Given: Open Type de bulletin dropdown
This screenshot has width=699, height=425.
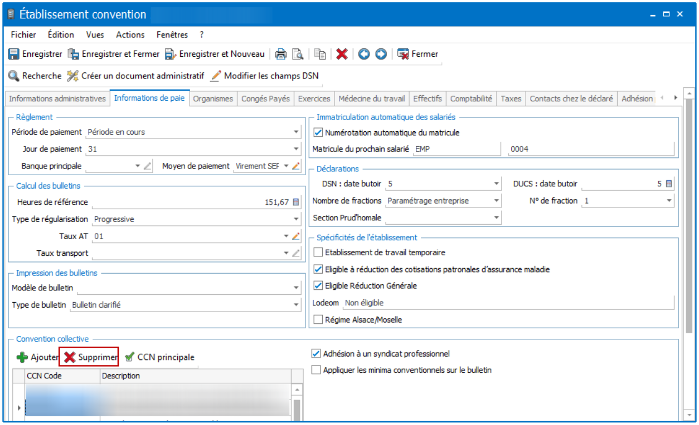Looking at the screenshot, I should pos(296,305).
